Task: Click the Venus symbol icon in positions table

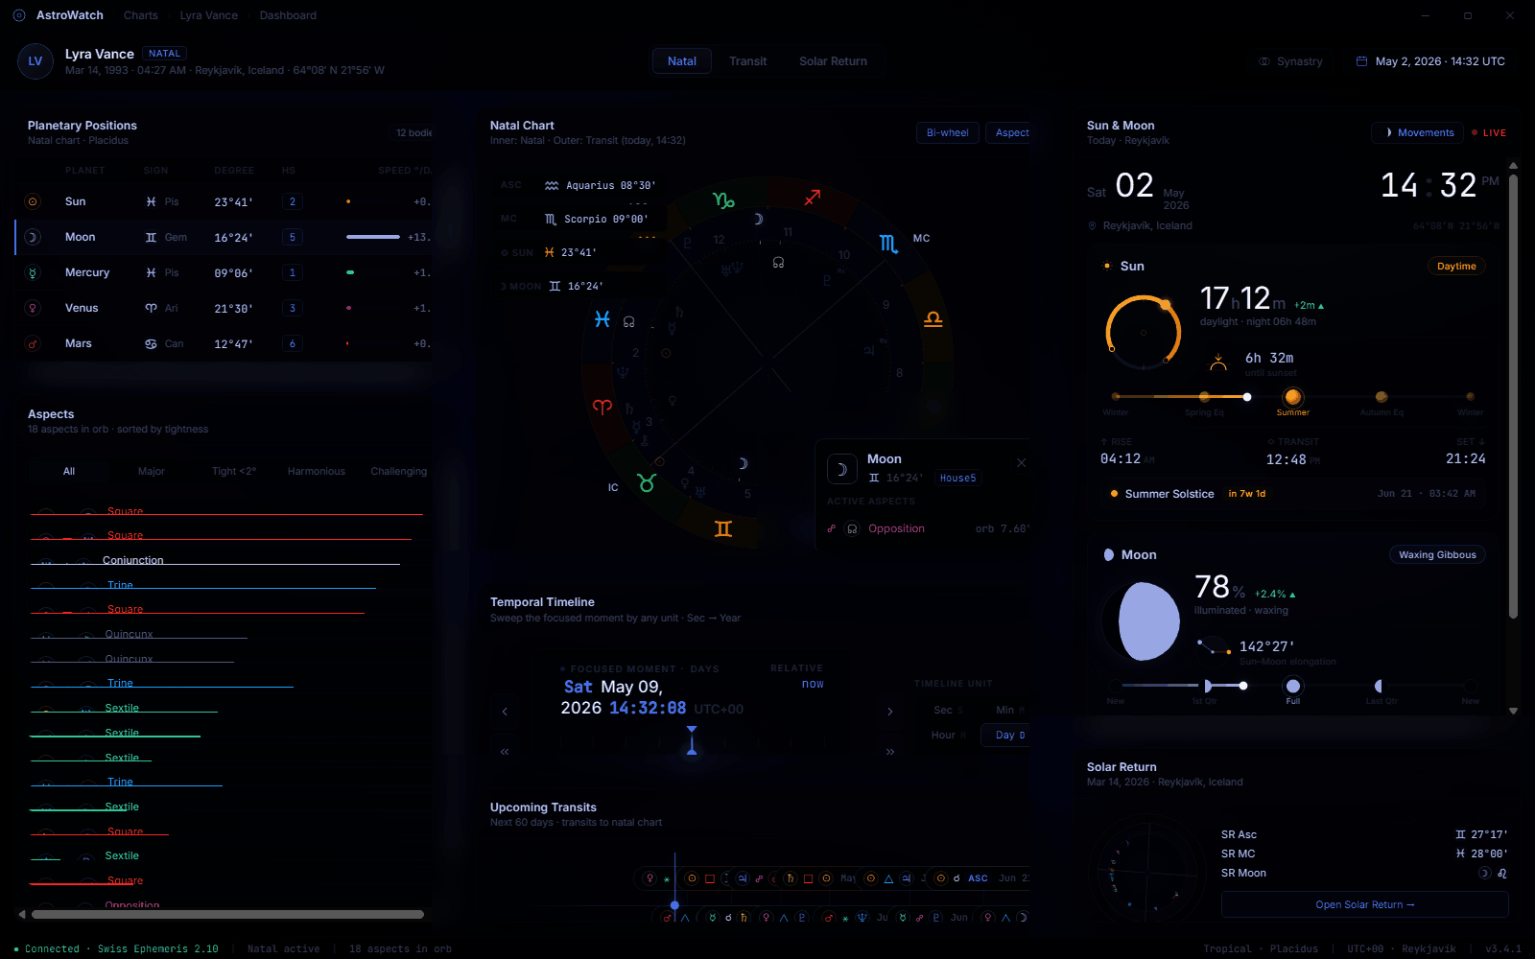Action: tap(33, 308)
